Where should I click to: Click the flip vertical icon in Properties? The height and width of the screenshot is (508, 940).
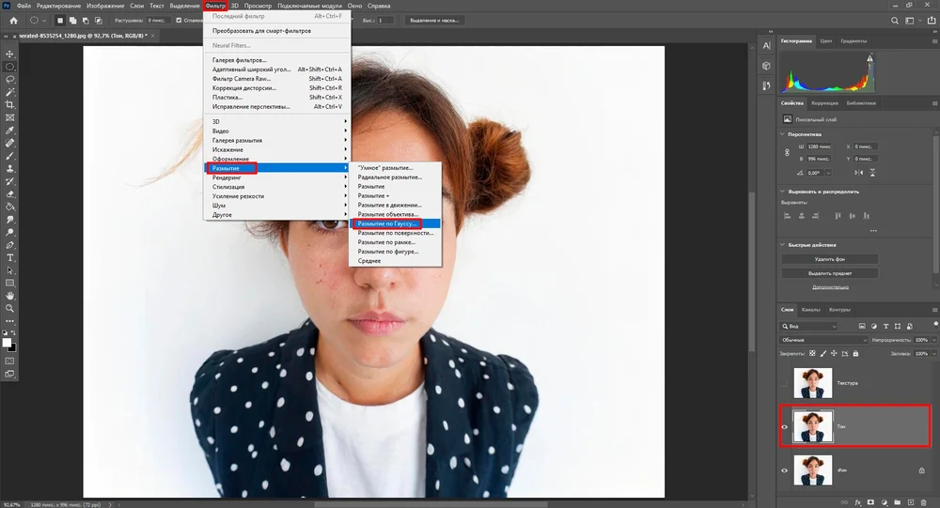coord(872,173)
